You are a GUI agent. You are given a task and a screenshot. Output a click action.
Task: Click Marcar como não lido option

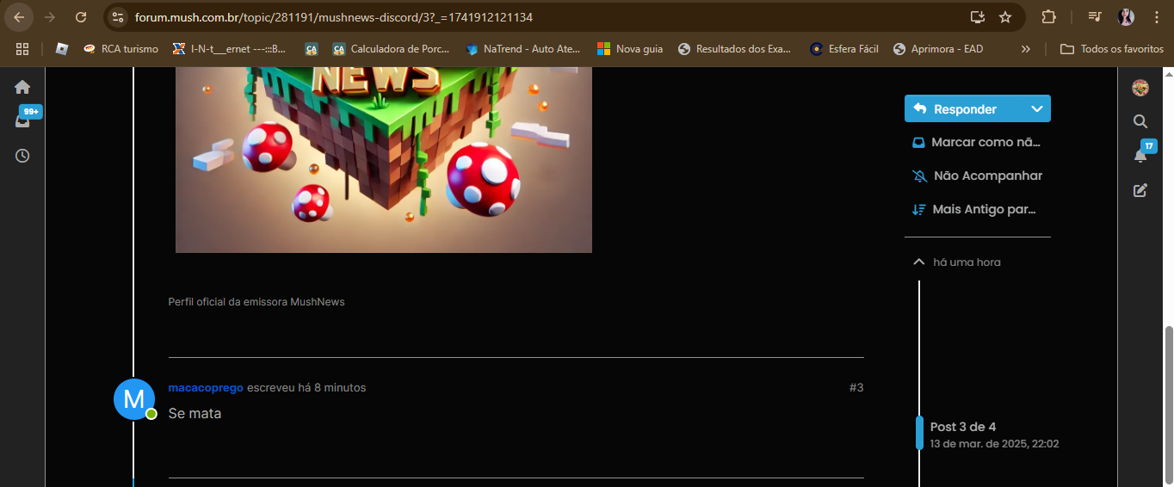(x=977, y=142)
